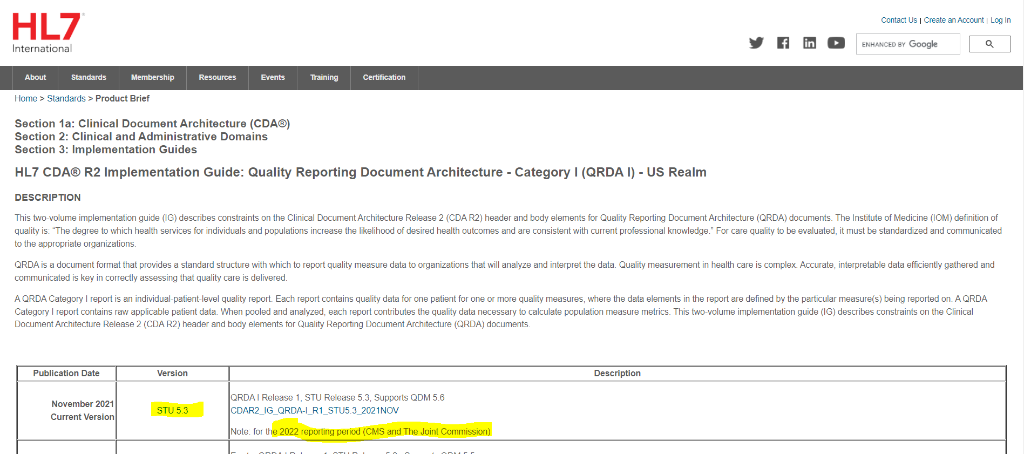
Task: Open HL7 Twitter page icon
Action: (x=756, y=43)
